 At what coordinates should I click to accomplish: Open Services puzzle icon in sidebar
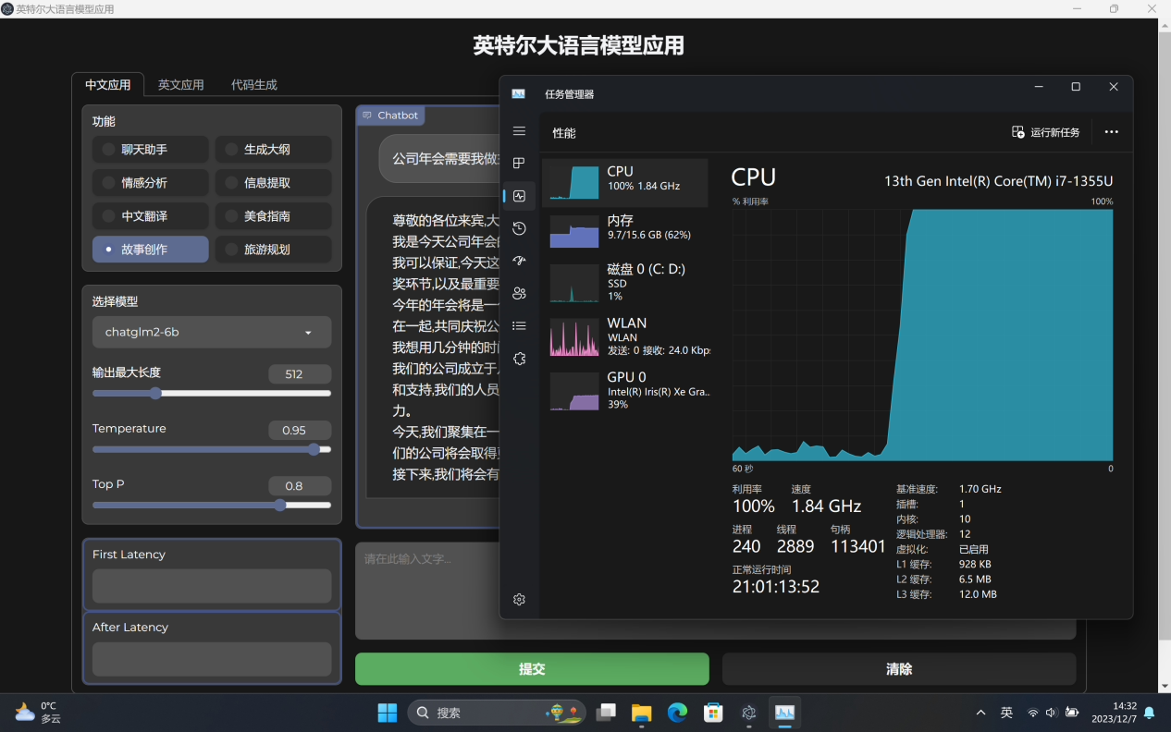519,359
